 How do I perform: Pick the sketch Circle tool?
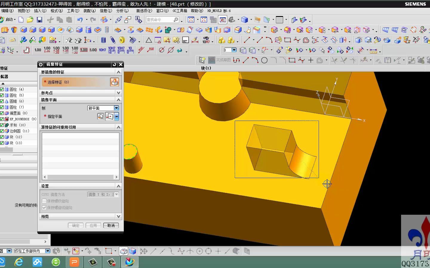coord(264,60)
